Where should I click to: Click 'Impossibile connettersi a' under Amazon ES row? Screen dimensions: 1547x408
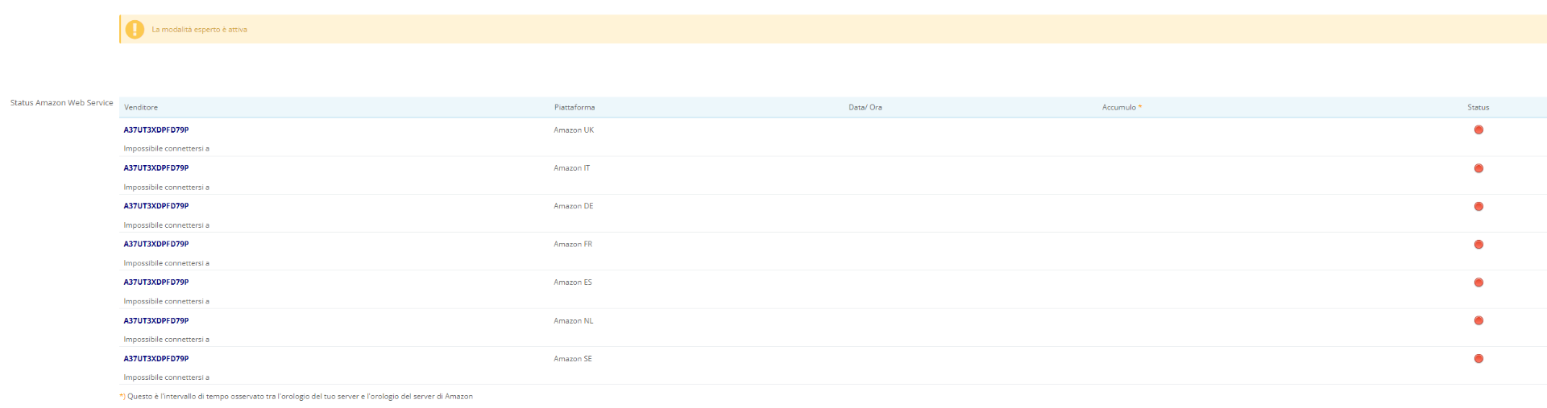point(166,301)
